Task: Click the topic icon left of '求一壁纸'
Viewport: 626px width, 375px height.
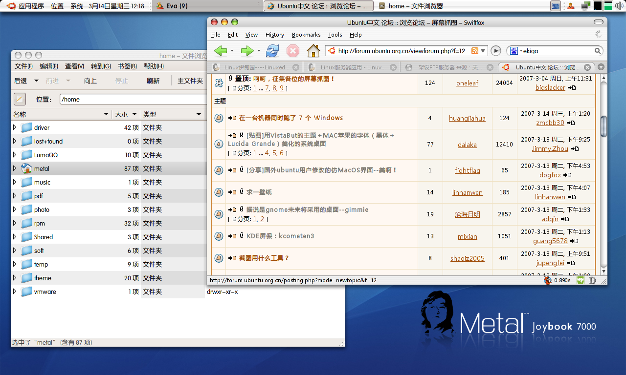Action: [219, 192]
